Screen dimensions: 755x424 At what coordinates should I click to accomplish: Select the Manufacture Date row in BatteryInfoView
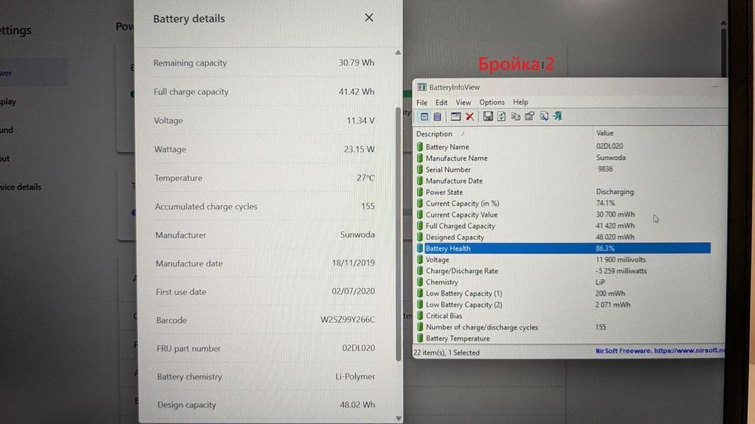(x=563, y=180)
